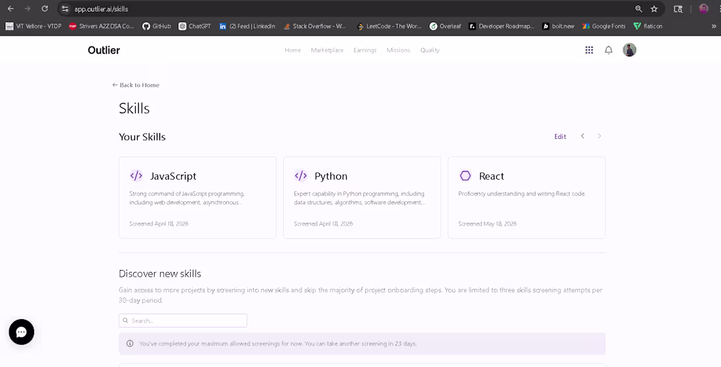Click the React hexagon icon
Image resolution: width=721 pixels, height=367 pixels.
coord(465,176)
